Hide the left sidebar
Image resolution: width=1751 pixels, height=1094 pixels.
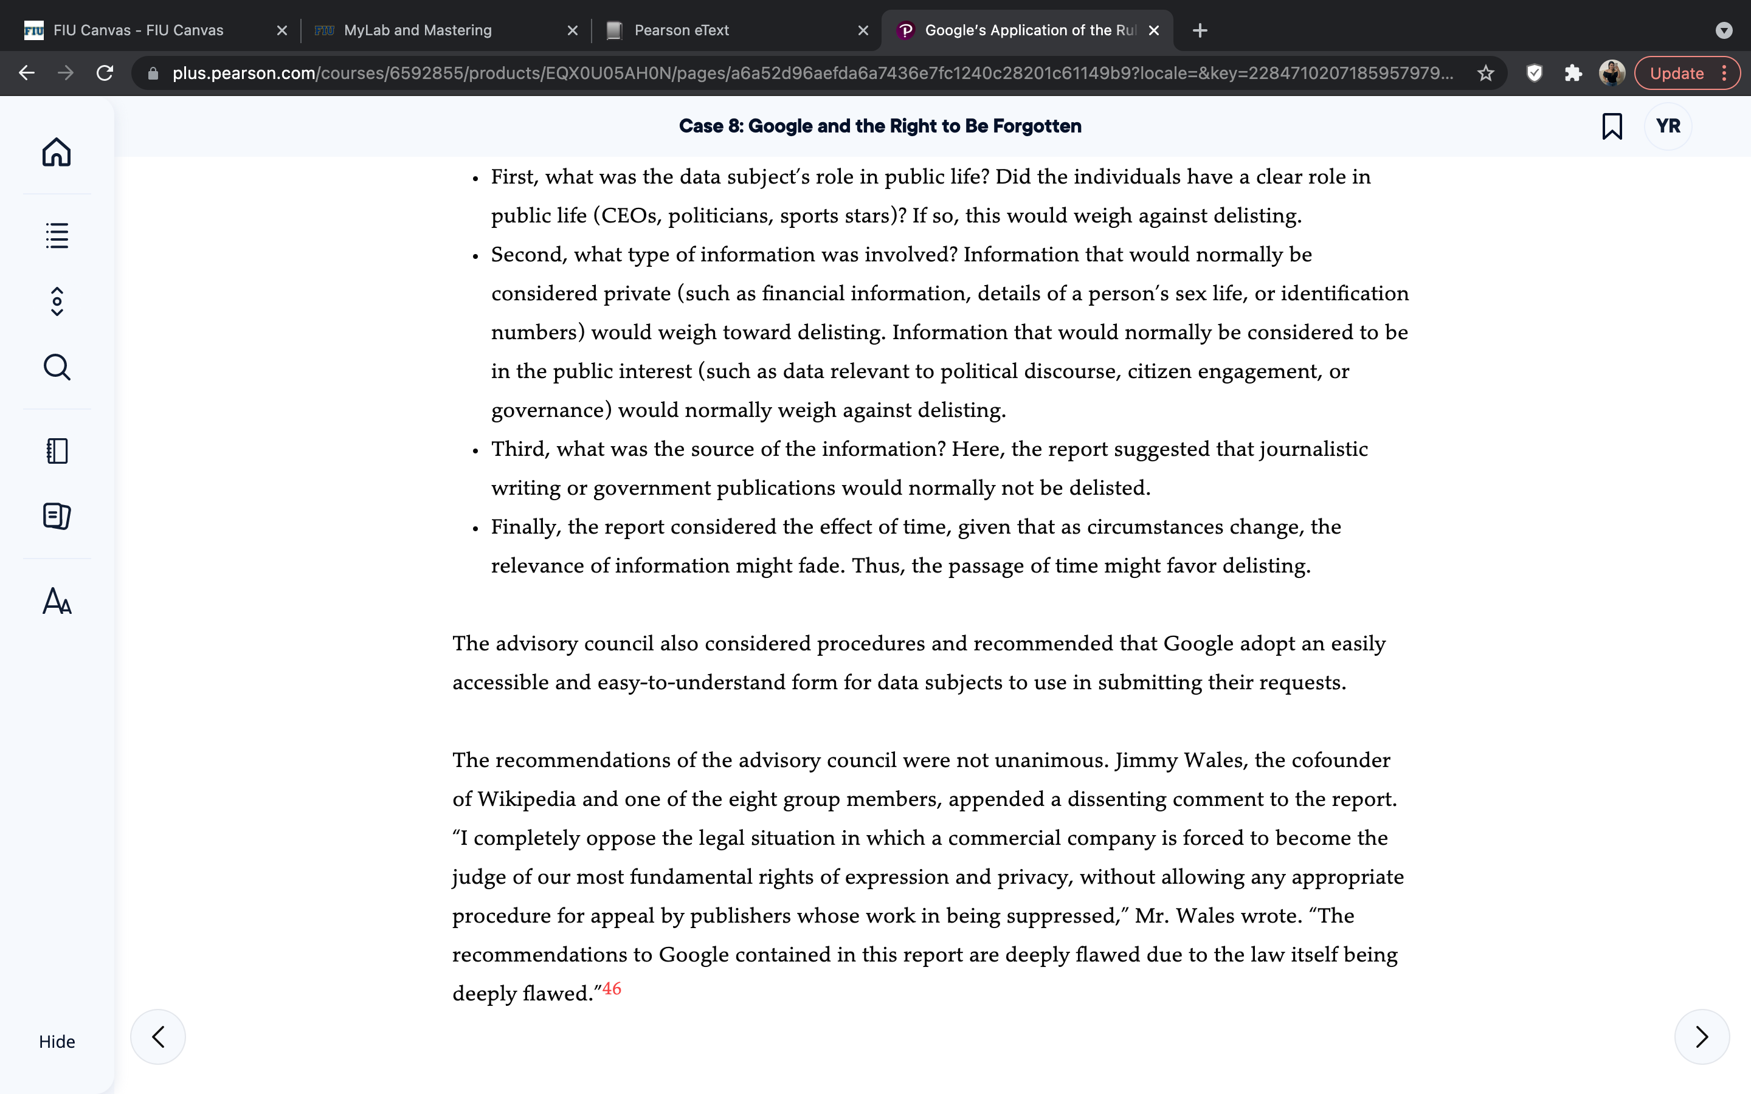point(57,1041)
